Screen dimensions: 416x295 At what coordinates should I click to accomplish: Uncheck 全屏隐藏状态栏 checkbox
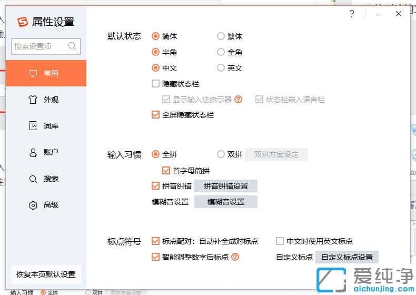[x=155, y=115]
